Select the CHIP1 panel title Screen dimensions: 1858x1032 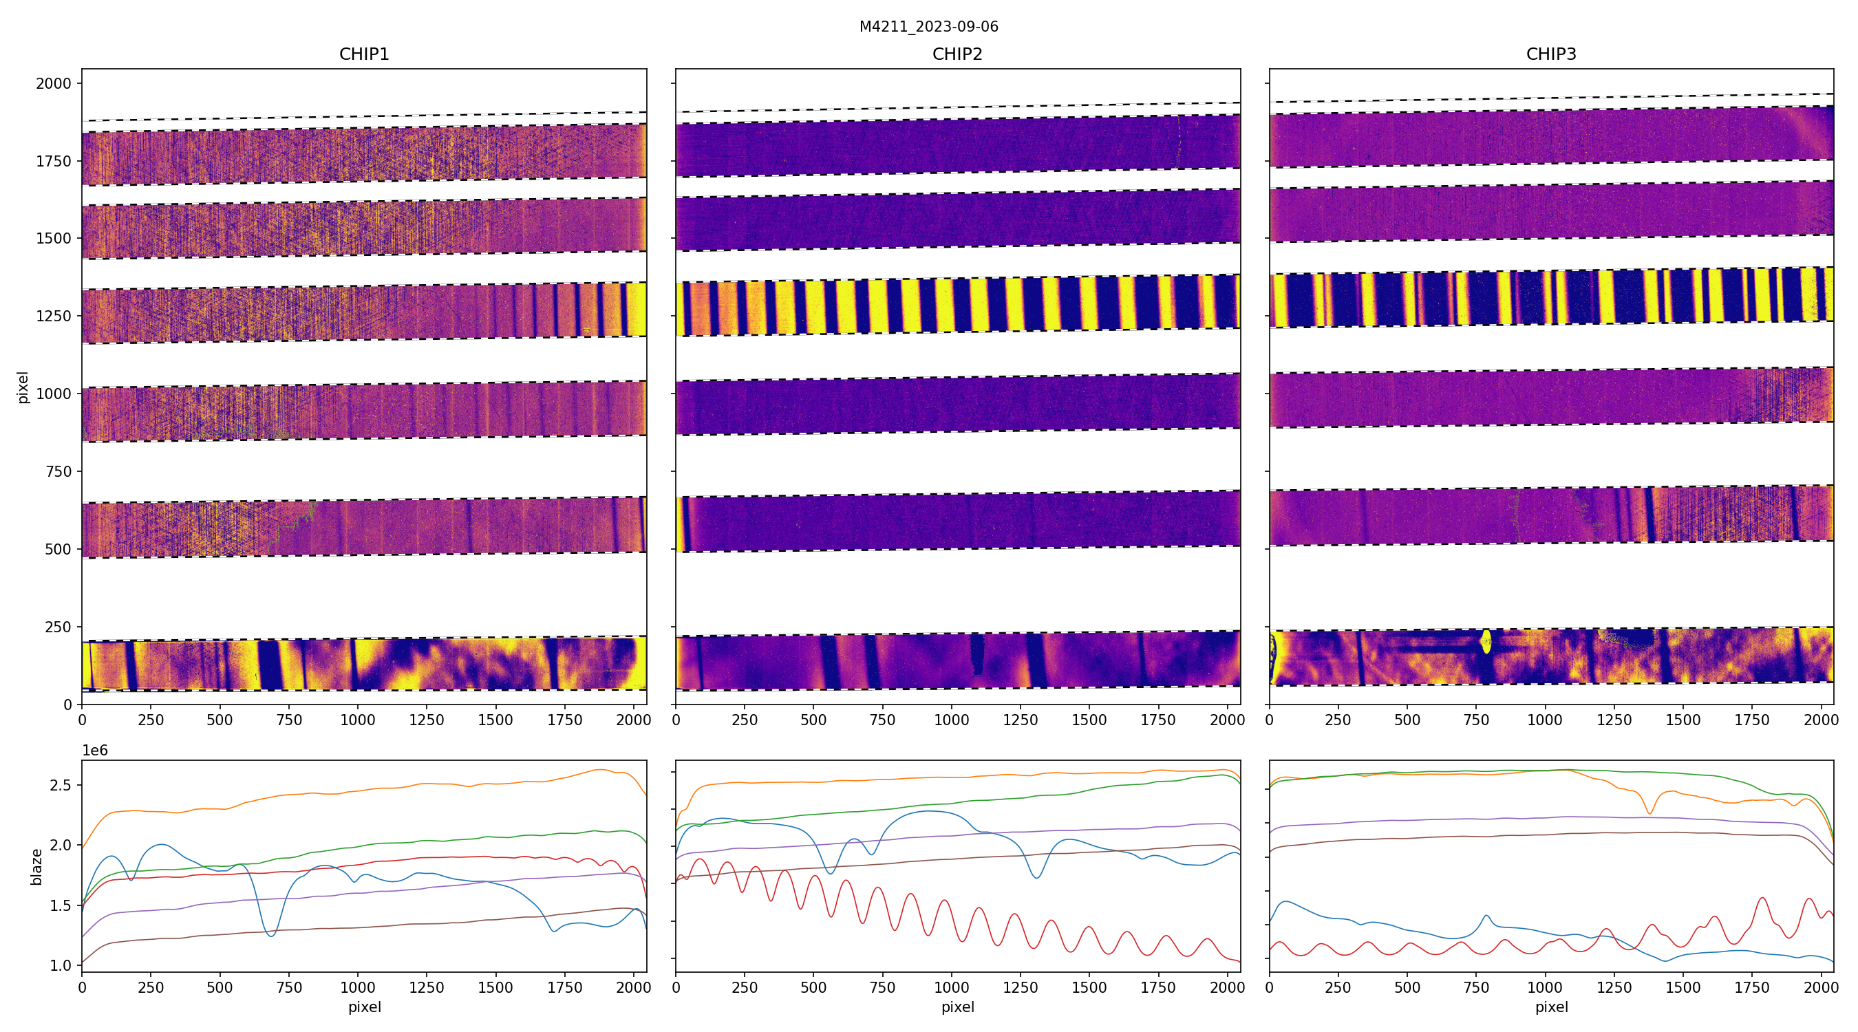pos(363,54)
